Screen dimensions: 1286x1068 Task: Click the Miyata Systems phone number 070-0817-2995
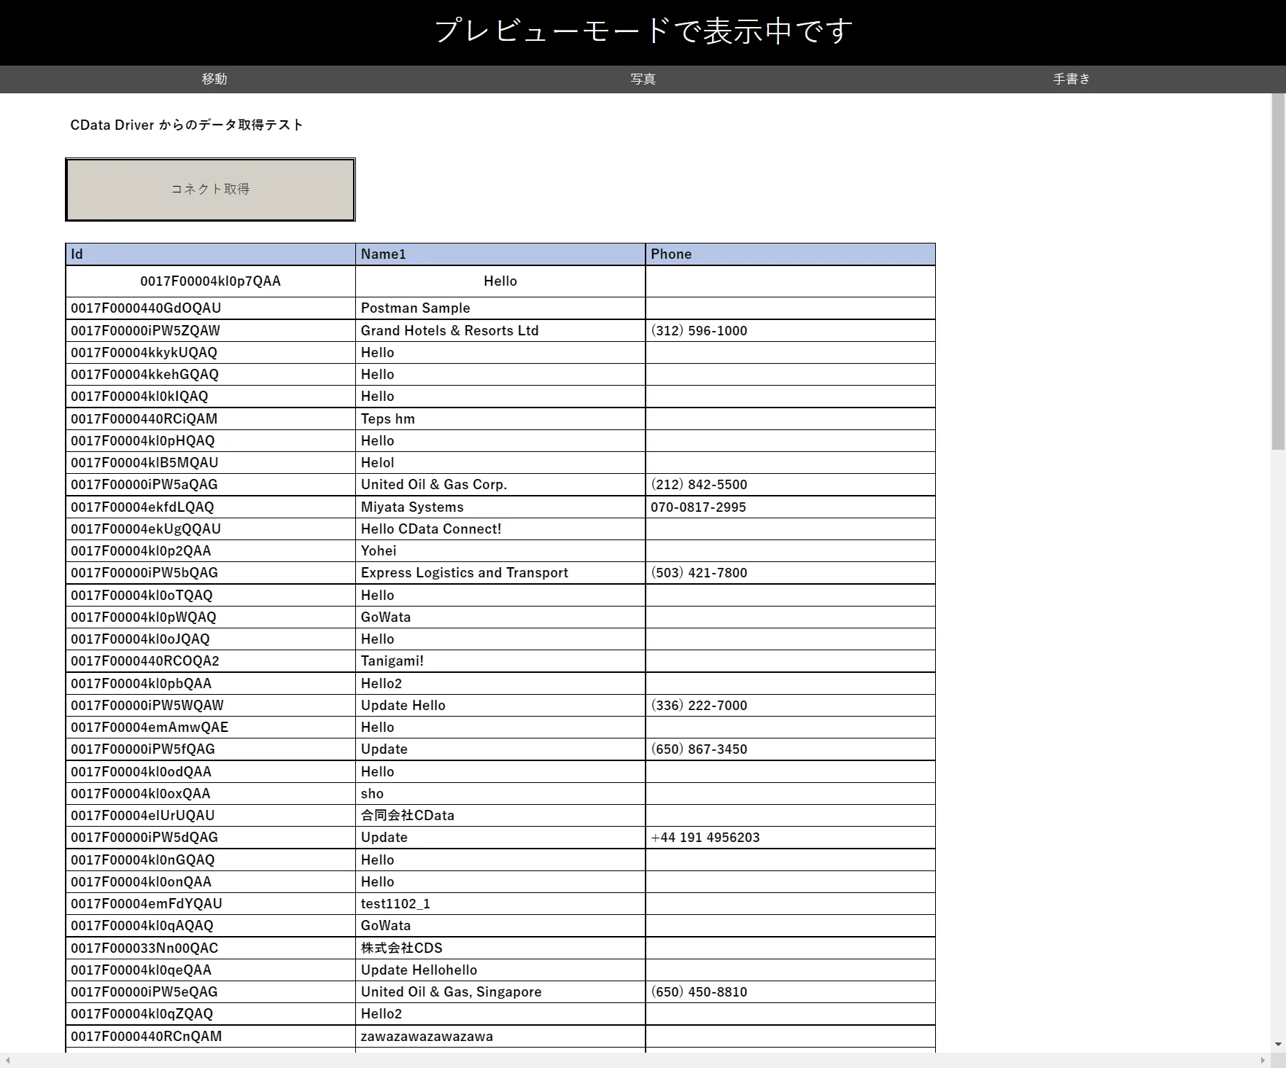pyautogui.click(x=698, y=507)
